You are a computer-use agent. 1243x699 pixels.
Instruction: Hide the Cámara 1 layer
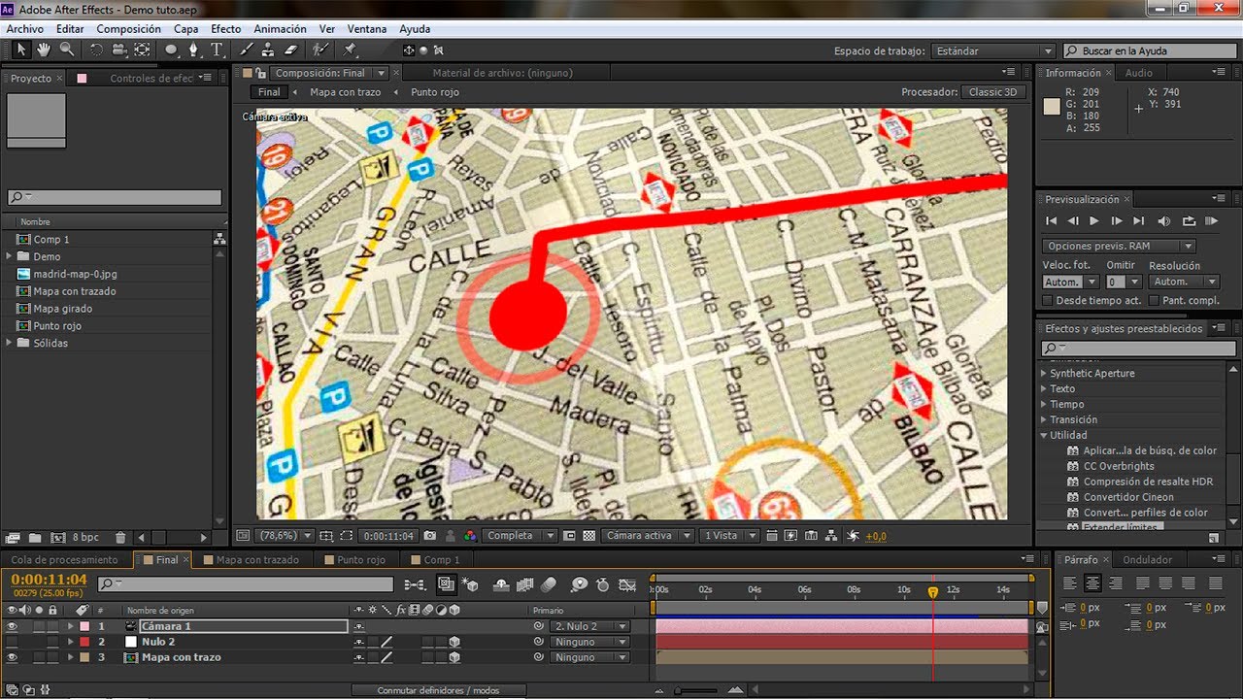13,626
